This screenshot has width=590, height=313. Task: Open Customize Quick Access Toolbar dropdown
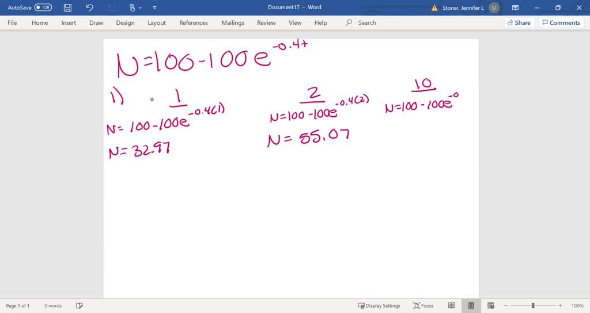[154, 7]
